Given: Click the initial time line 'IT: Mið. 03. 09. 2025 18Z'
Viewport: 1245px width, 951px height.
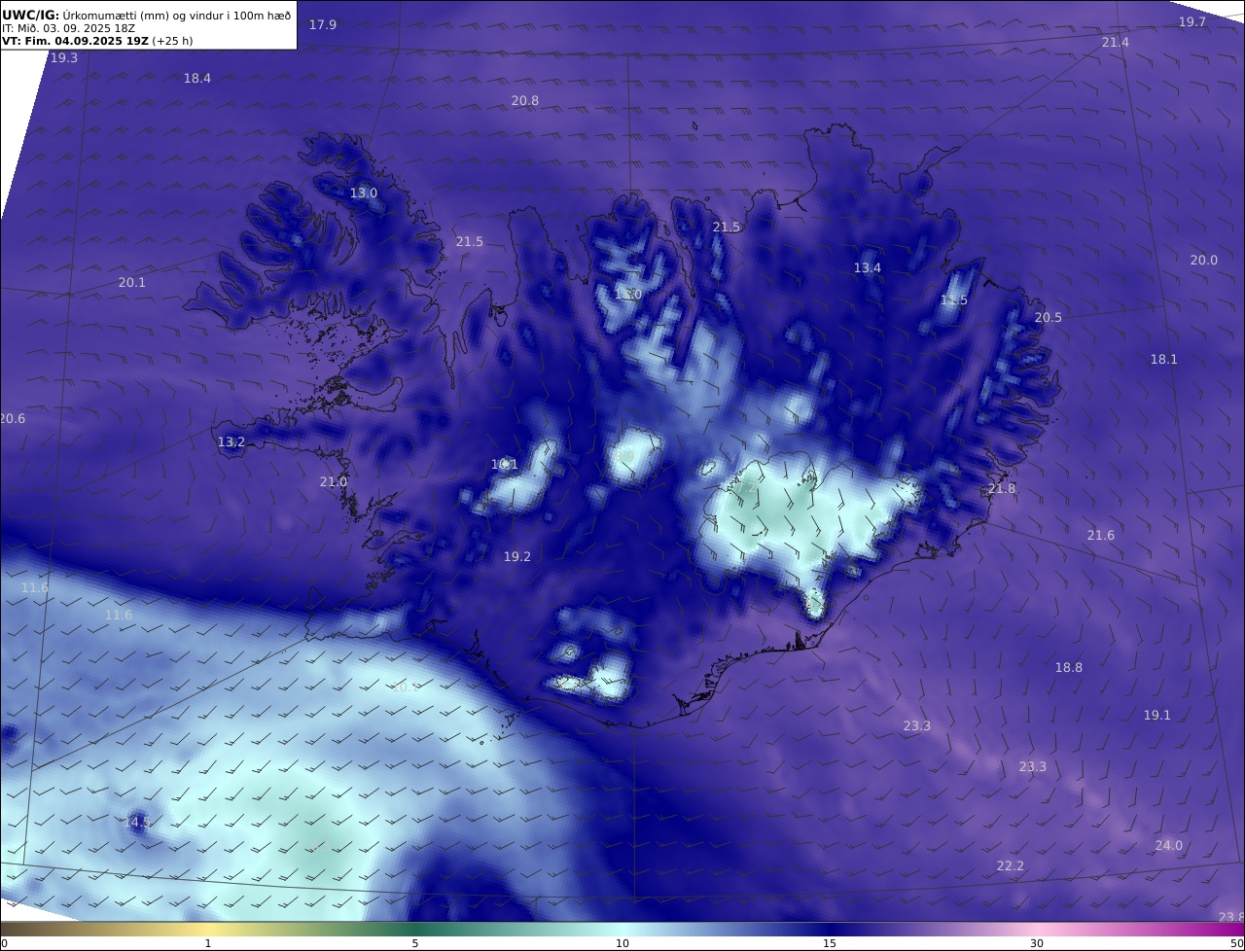Looking at the screenshot, I should 68,28.
